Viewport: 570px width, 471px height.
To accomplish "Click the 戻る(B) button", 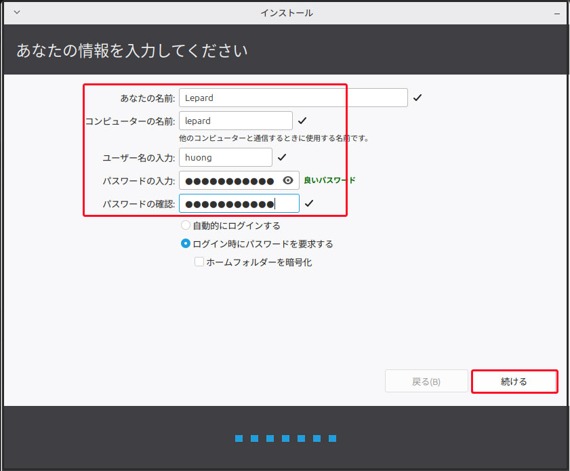I will pos(426,382).
